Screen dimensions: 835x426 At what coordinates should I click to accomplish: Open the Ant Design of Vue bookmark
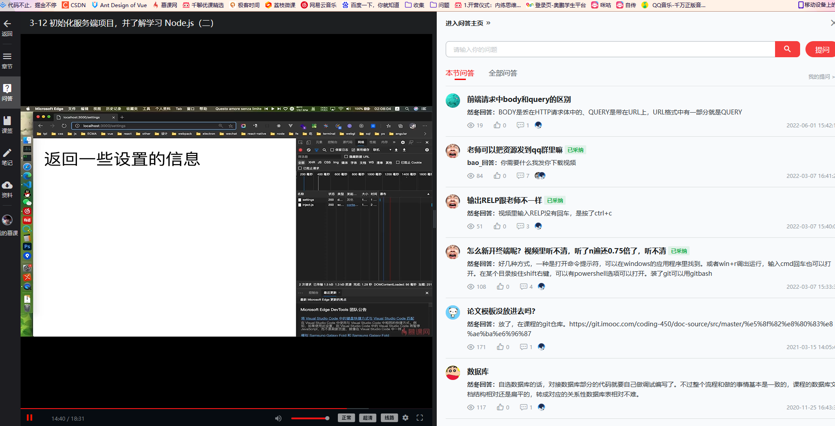point(119,5)
